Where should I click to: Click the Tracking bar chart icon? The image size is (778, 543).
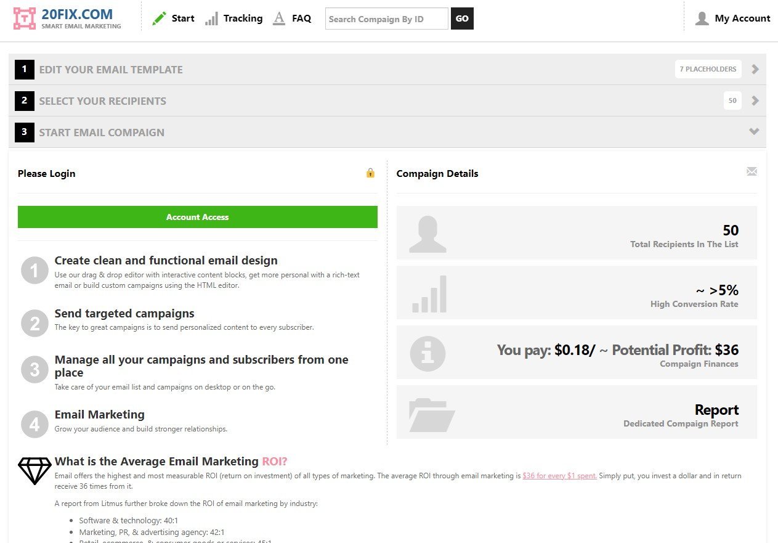click(x=211, y=18)
